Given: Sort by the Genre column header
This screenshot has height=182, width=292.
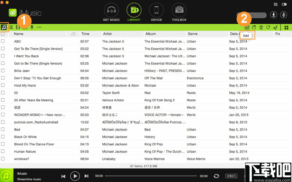Looking at the screenshot, I should point(192,34).
